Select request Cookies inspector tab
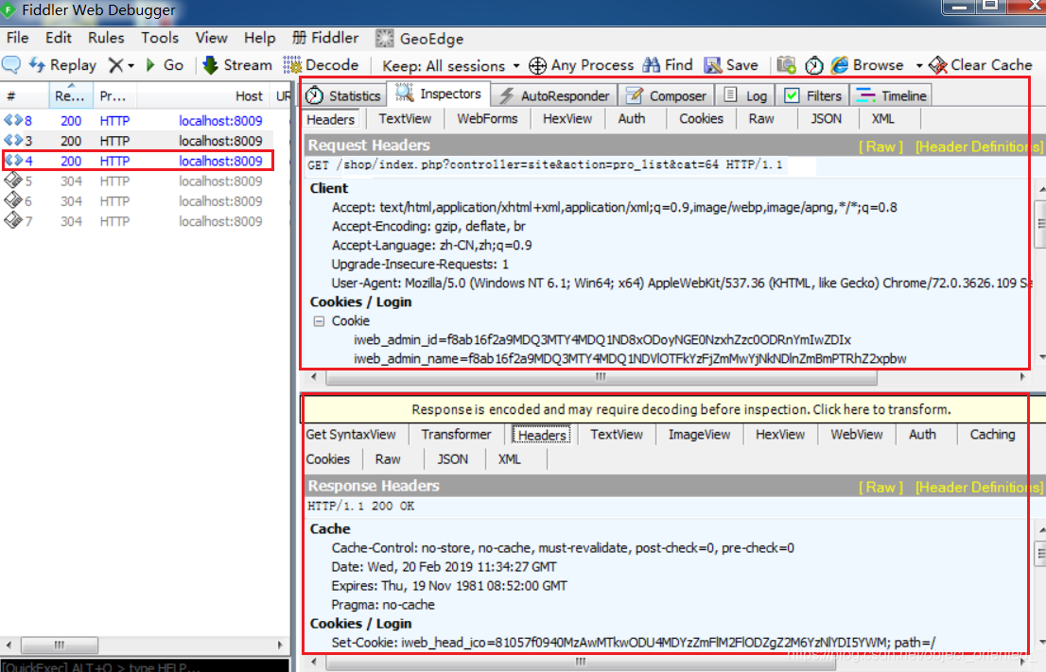The height and width of the screenshot is (672, 1046). point(701,119)
